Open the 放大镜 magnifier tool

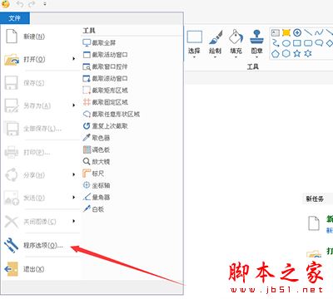coord(97,161)
